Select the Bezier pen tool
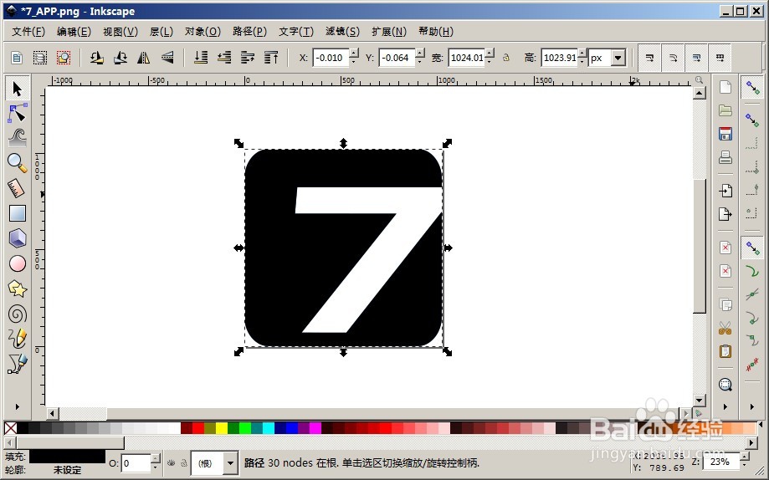 click(18, 364)
